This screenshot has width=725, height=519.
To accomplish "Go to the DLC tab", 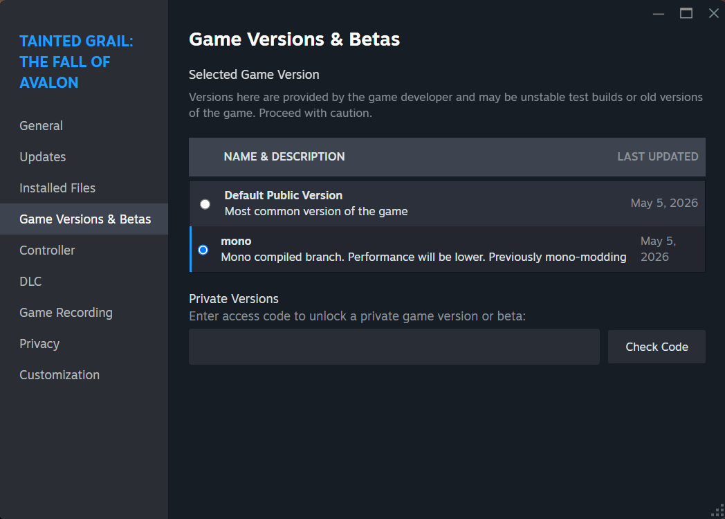I will click(x=84, y=281).
